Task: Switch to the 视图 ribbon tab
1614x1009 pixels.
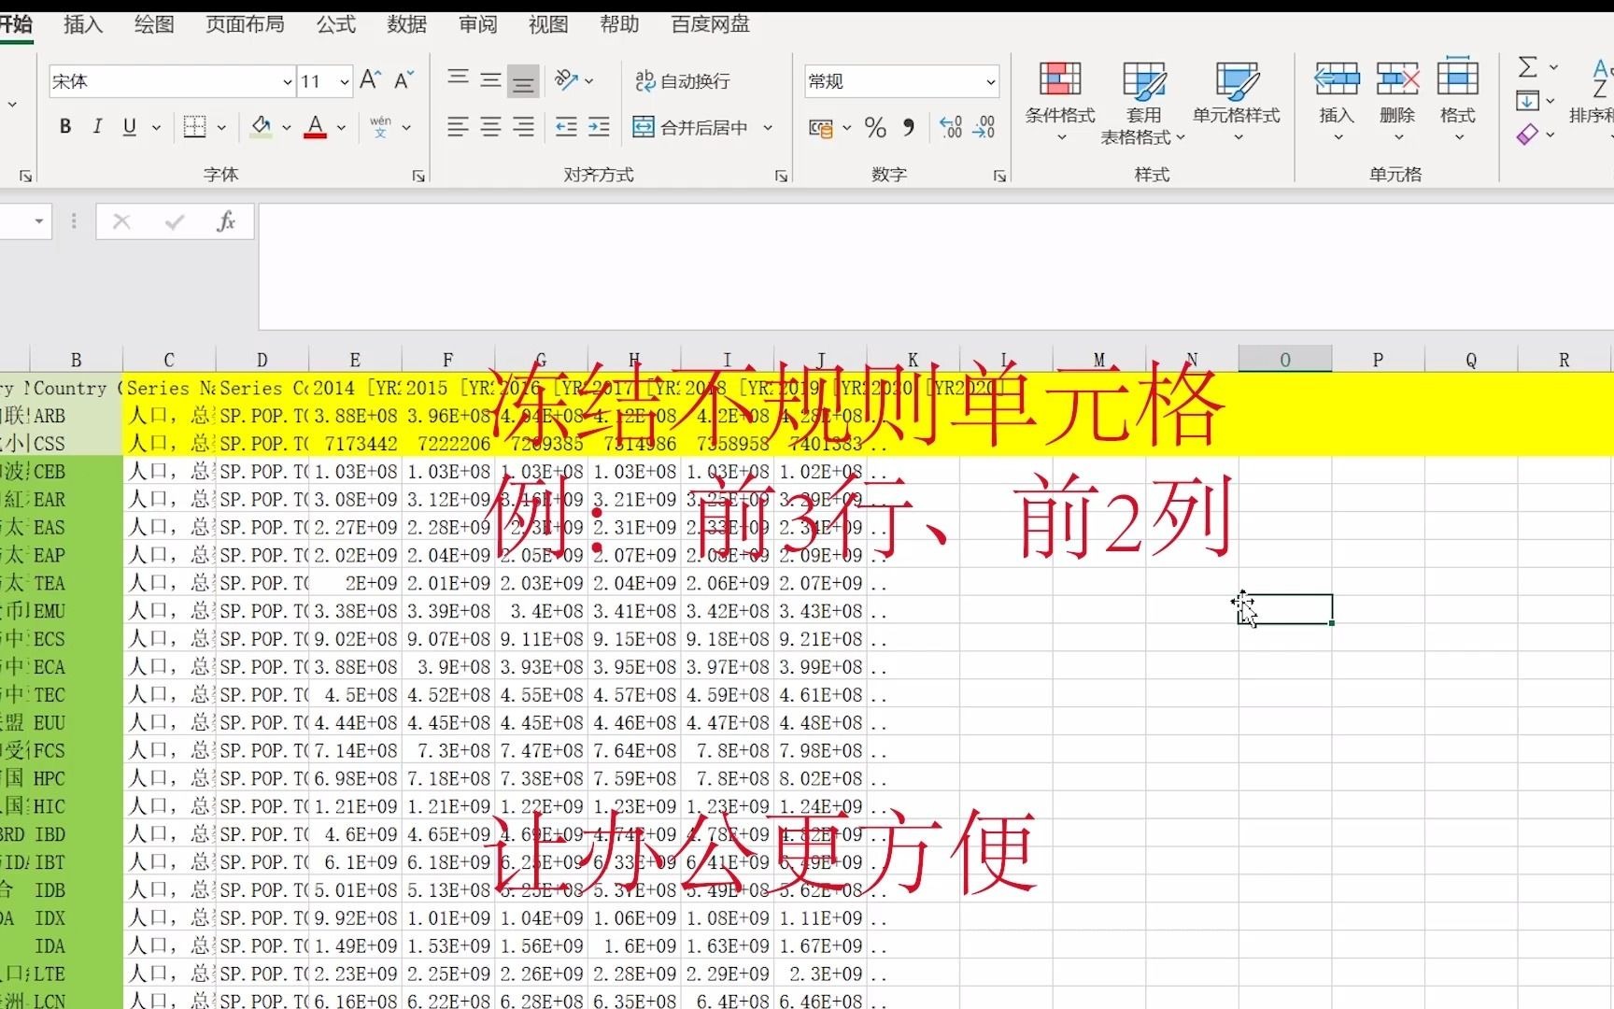Action: pos(547,25)
